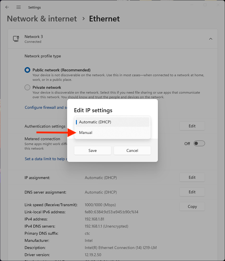Edit the DNS server assignment
Screen dimensions: 225x261
coord(192,192)
